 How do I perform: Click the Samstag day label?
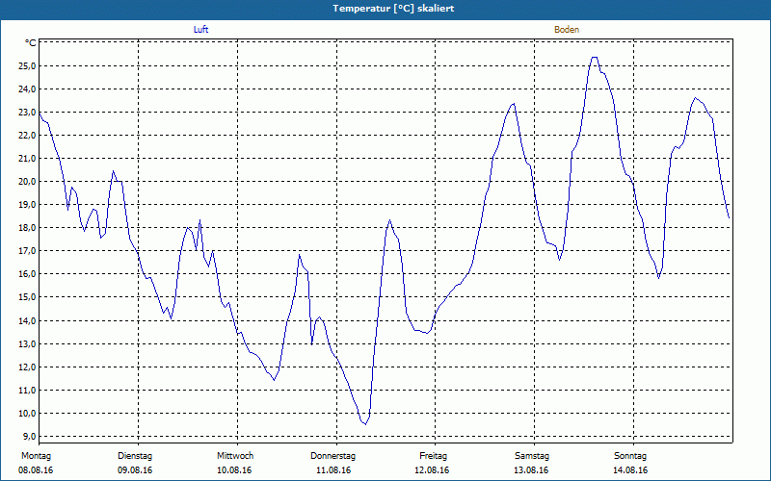point(532,456)
